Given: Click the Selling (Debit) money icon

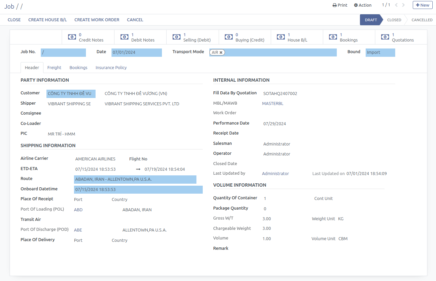Looking at the screenshot, I should coord(177,37).
